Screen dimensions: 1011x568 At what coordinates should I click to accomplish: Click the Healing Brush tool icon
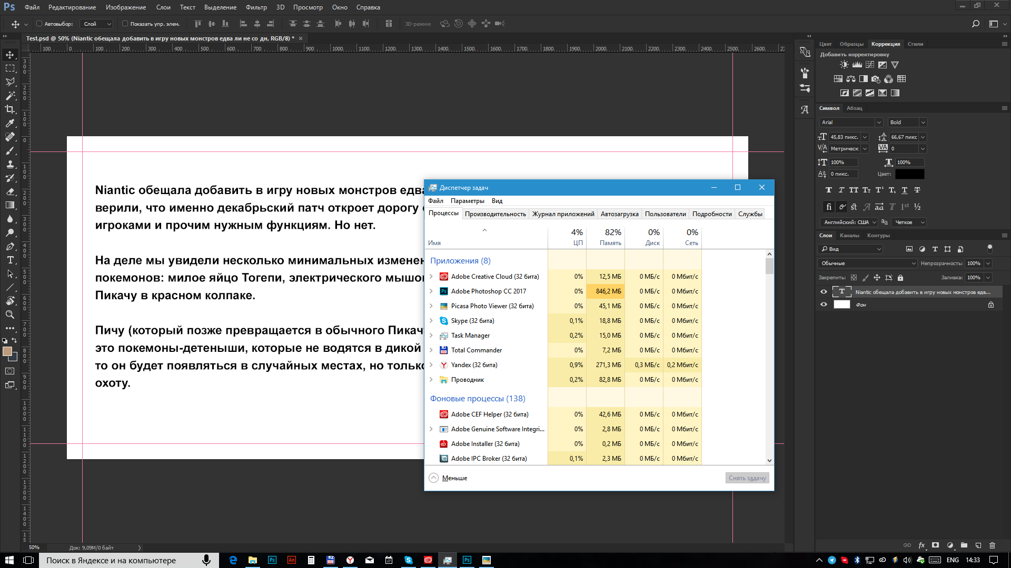tap(9, 137)
